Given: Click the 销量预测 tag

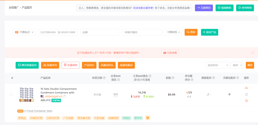Looking at the screenshot, I should click(x=114, y=118).
